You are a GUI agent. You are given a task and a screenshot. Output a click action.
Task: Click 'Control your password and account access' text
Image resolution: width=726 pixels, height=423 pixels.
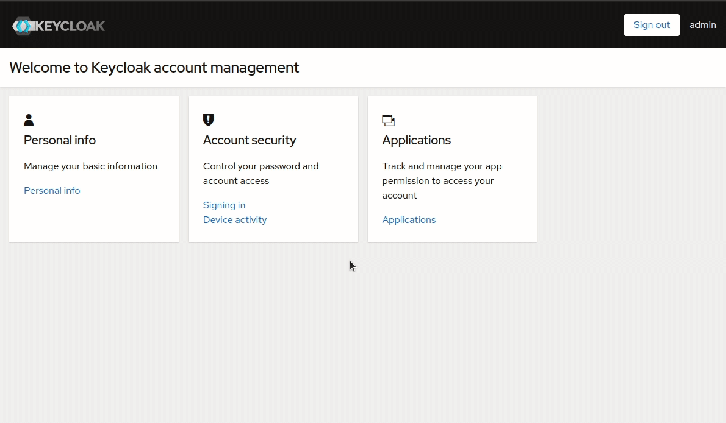tap(261, 174)
